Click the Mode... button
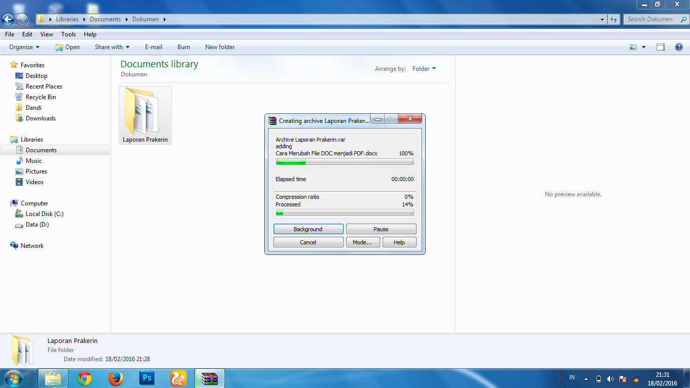Screen dimensions: 690x388 tap(362, 242)
